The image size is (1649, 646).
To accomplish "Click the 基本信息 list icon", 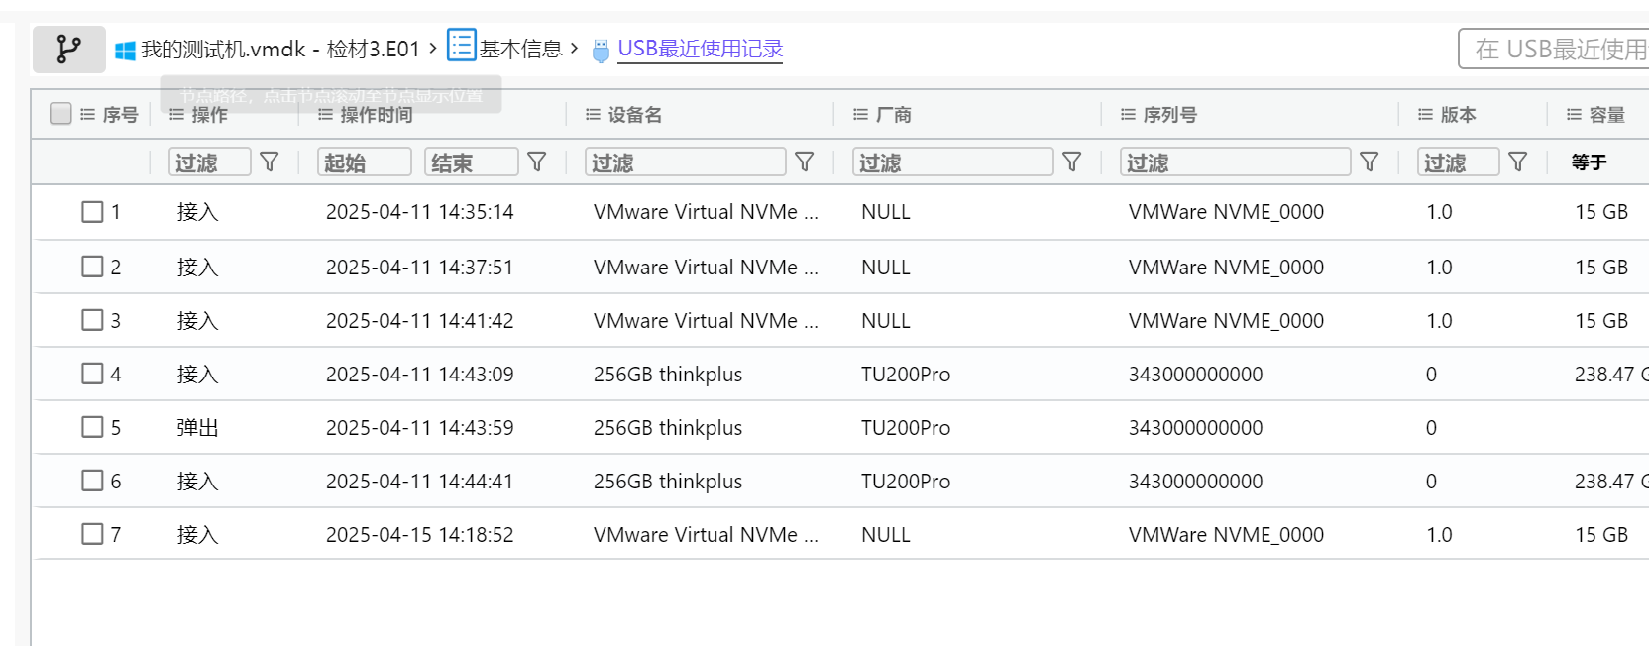I will (462, 45).
